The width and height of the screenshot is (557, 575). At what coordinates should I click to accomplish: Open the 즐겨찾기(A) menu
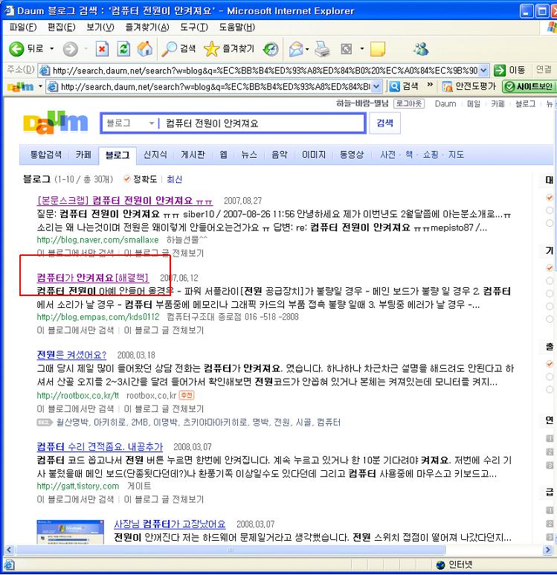147,27
